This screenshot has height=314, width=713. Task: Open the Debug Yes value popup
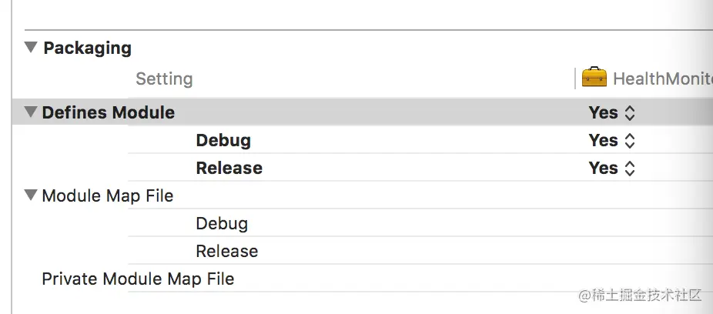611,140
